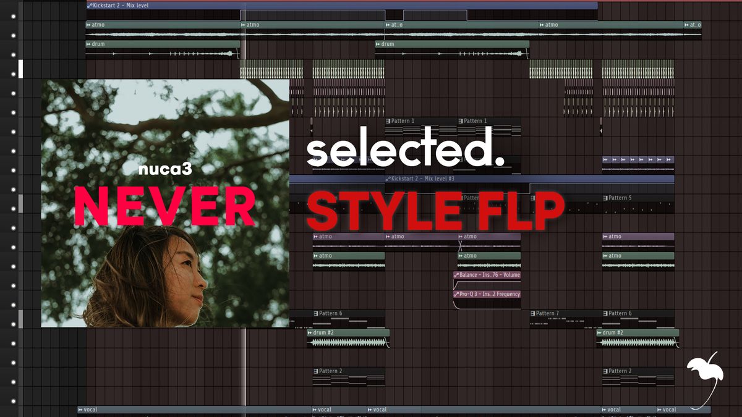
Task: Click the white "selected." label text
Action: tap(405, 151)
